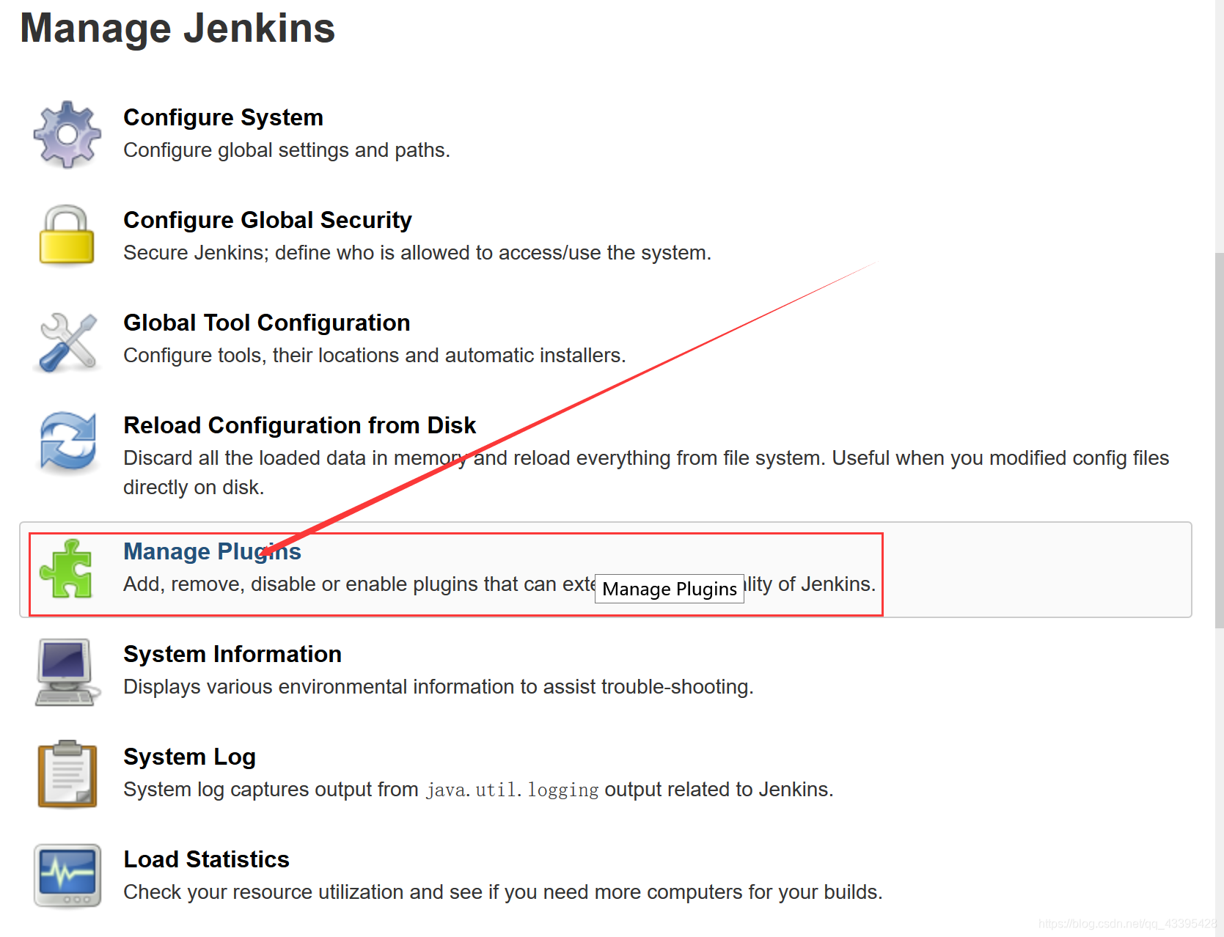The width and height of the screenshot is (1224, 937).
Task: Click 'Configure tools, their locations' description
Action: click(x=374, y=355)
